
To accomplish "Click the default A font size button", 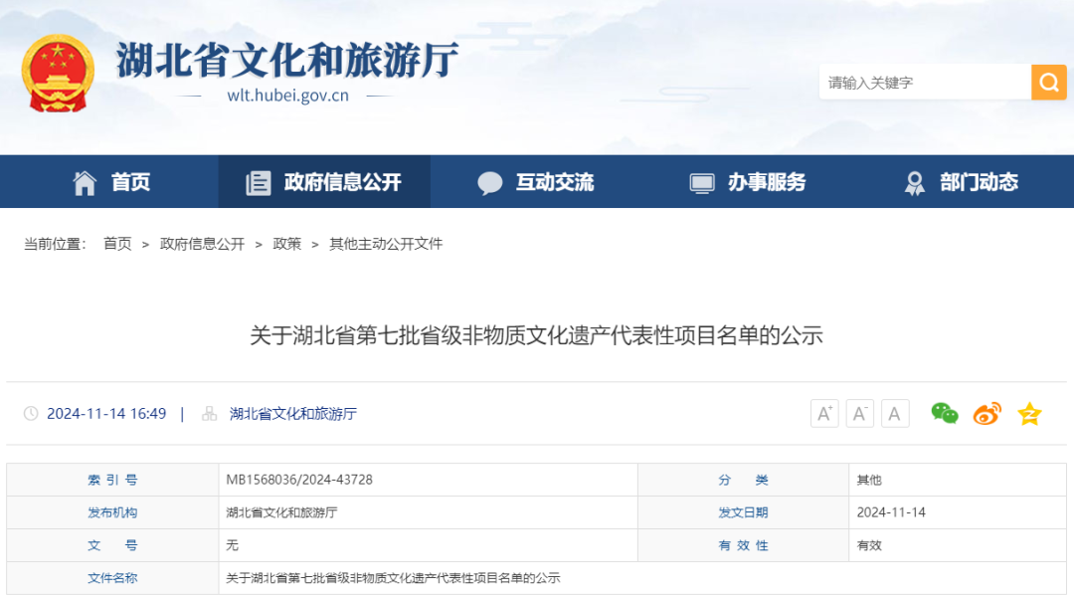I will point(894,413).
